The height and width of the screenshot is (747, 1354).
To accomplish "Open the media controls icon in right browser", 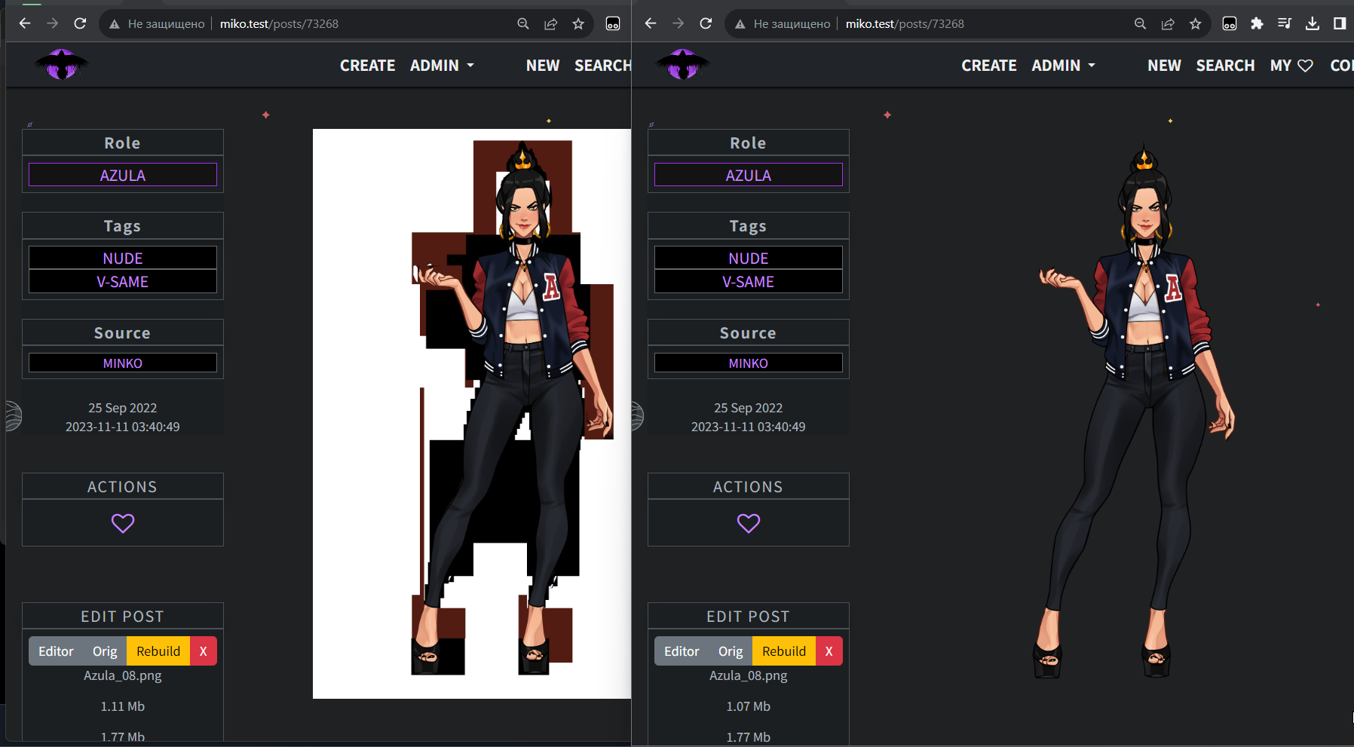I will [x=1285, y=23].
